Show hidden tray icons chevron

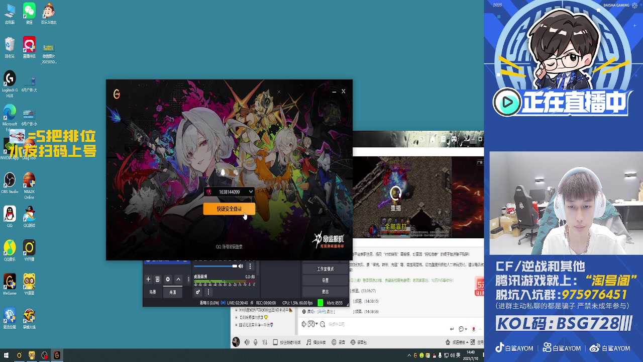click(409, 355)
